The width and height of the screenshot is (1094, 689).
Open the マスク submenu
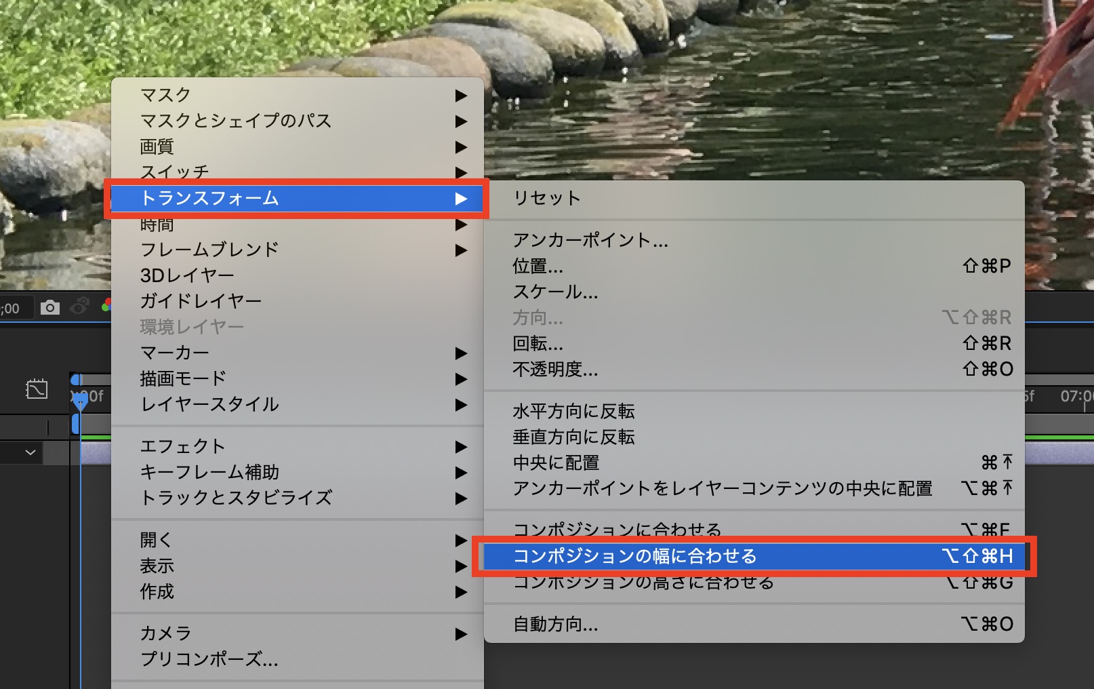(x=298, y=95)
